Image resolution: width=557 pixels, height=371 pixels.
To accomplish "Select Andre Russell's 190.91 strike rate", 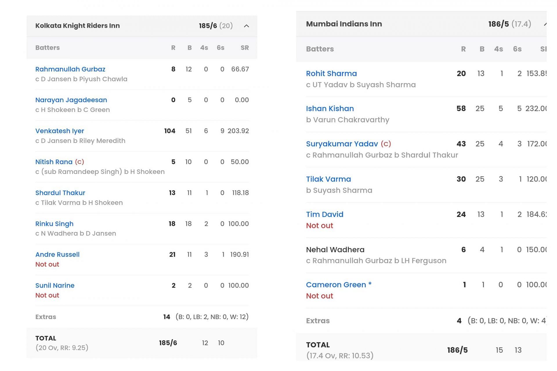I will (x=239, y=254).
